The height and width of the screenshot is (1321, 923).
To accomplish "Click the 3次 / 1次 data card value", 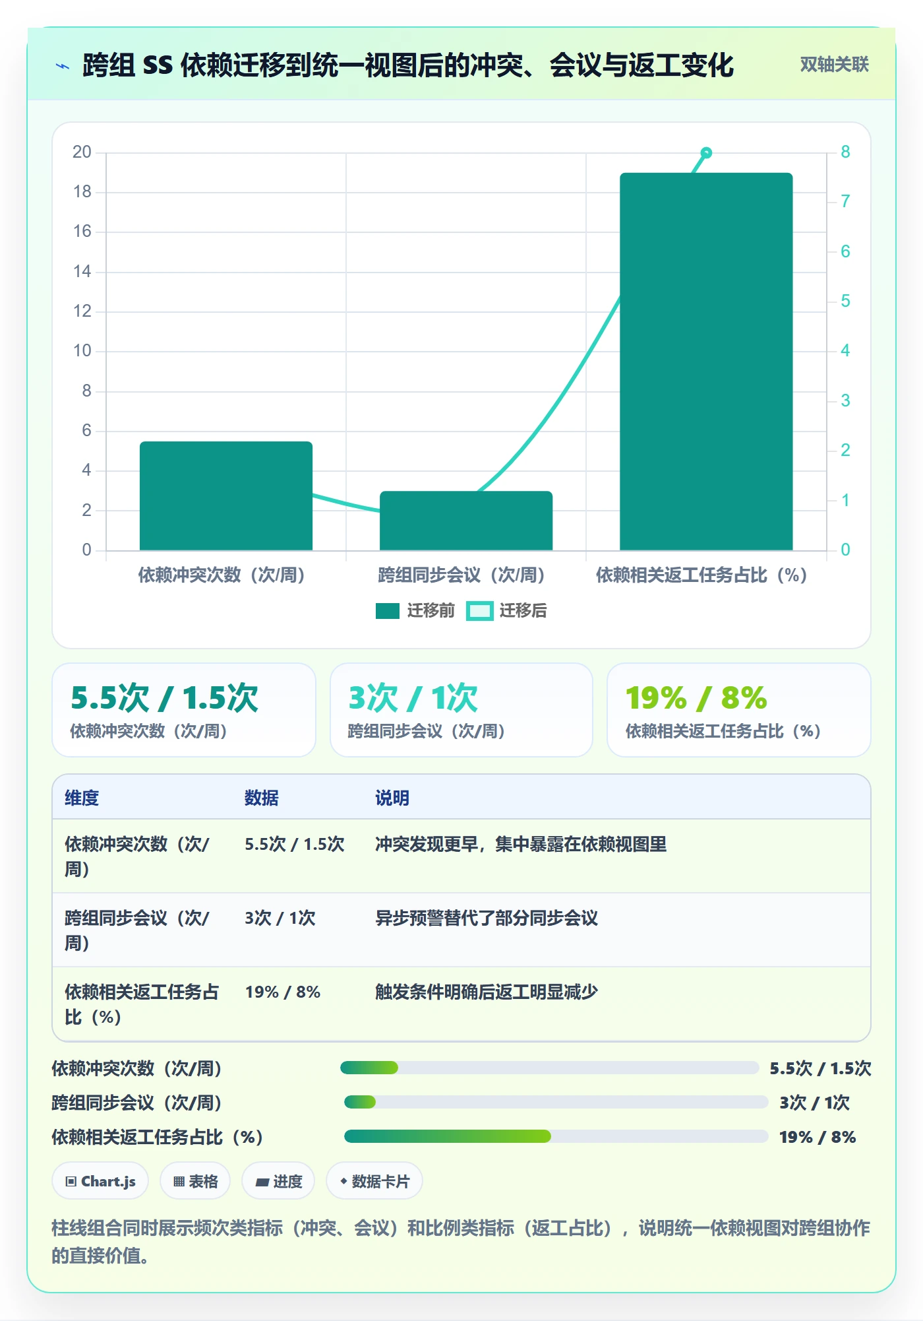I will point(413,698).
